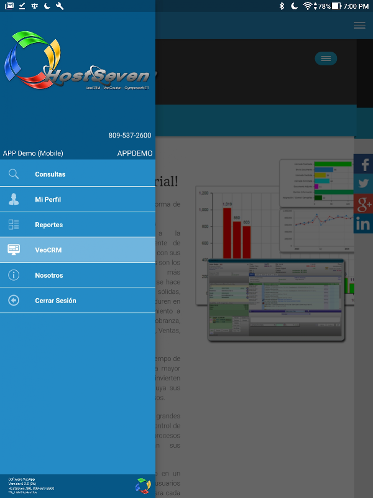Tap the wrench notification icon

(x=60, y=6)
